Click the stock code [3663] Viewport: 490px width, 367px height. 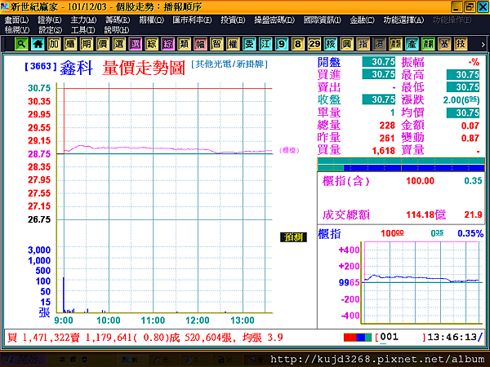point(41,66)
